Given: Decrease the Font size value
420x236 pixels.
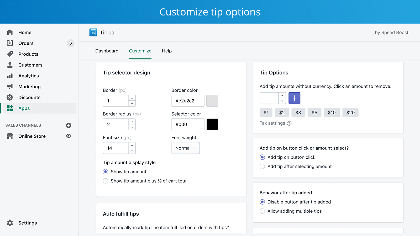Looking at the screenshot, I should 132,151.
